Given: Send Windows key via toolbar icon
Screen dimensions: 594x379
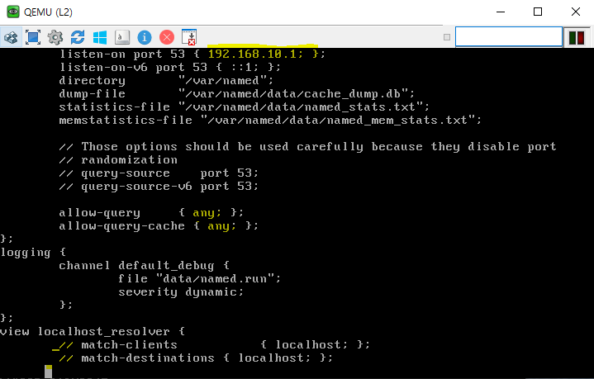Looking at the screenshot, I should pos(100,37).
